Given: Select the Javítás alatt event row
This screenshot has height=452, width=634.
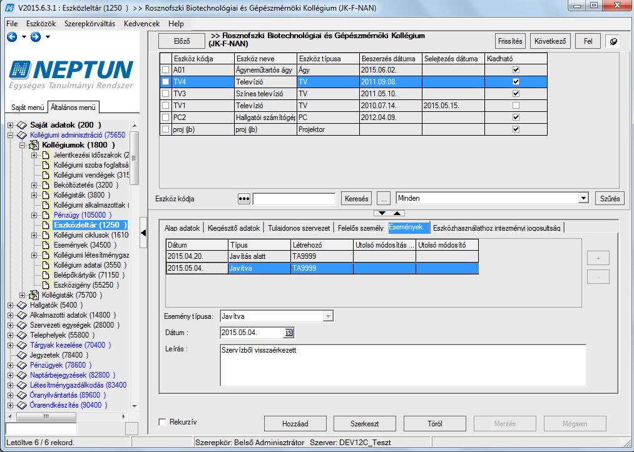Looking at the screenshot, I should click(x=322, y=256).
